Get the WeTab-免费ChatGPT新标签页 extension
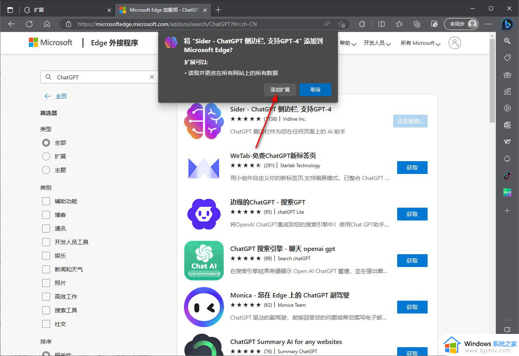519x356 pixels. click(412, 168)
